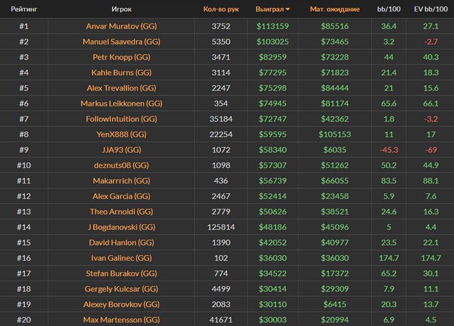Select JJA93 (GG) player name

122,150
